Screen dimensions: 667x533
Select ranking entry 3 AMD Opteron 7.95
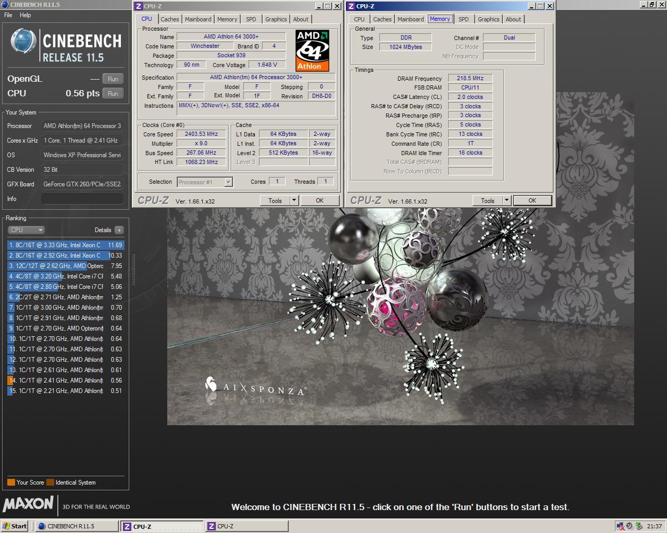(66, 266)
